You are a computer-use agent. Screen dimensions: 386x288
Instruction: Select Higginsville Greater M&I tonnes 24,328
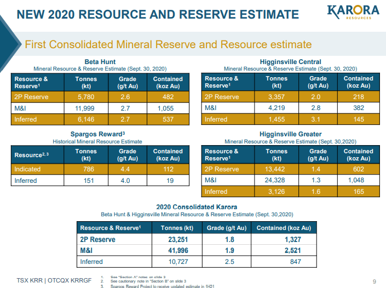click(x=275, y=180)
